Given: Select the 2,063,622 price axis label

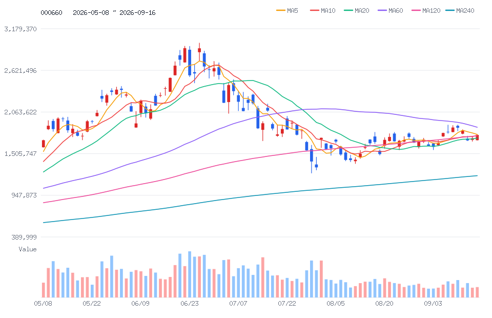Looking at the screenshot, I should 20,112.
